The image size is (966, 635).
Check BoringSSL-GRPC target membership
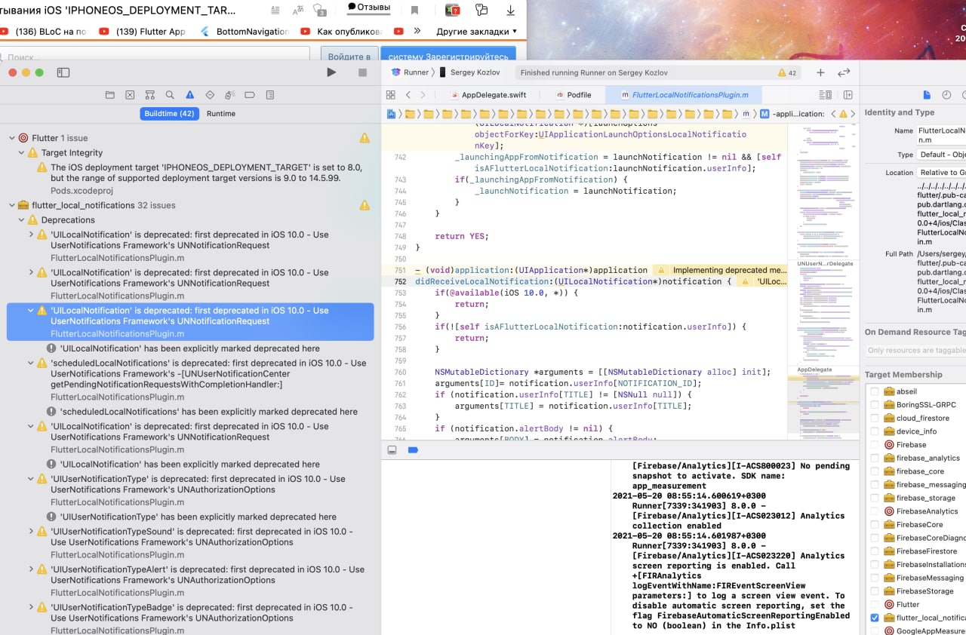point(875,405)
